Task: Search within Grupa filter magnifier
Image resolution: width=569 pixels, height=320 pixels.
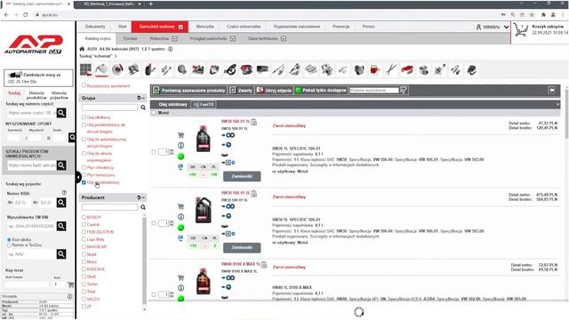Action: [143, 108]
